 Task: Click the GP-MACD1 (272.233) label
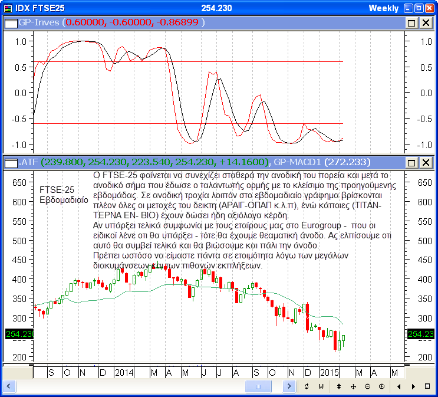pyautogui.click(x=322, y=162)
